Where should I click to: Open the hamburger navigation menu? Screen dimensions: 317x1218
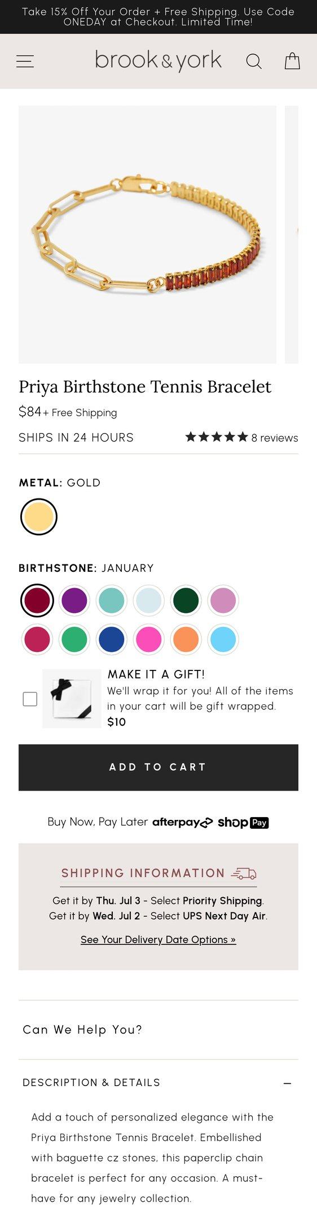(25, 61)
